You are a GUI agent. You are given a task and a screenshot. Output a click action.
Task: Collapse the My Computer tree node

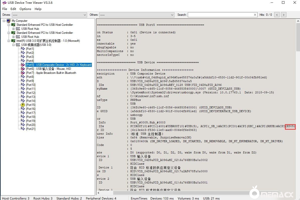(4, 21)
